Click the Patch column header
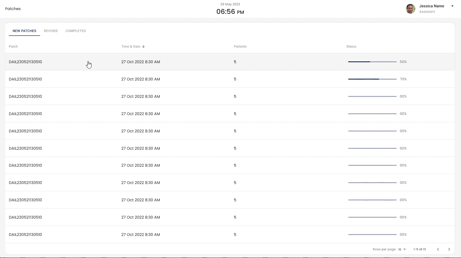 [x=13, y=47]
